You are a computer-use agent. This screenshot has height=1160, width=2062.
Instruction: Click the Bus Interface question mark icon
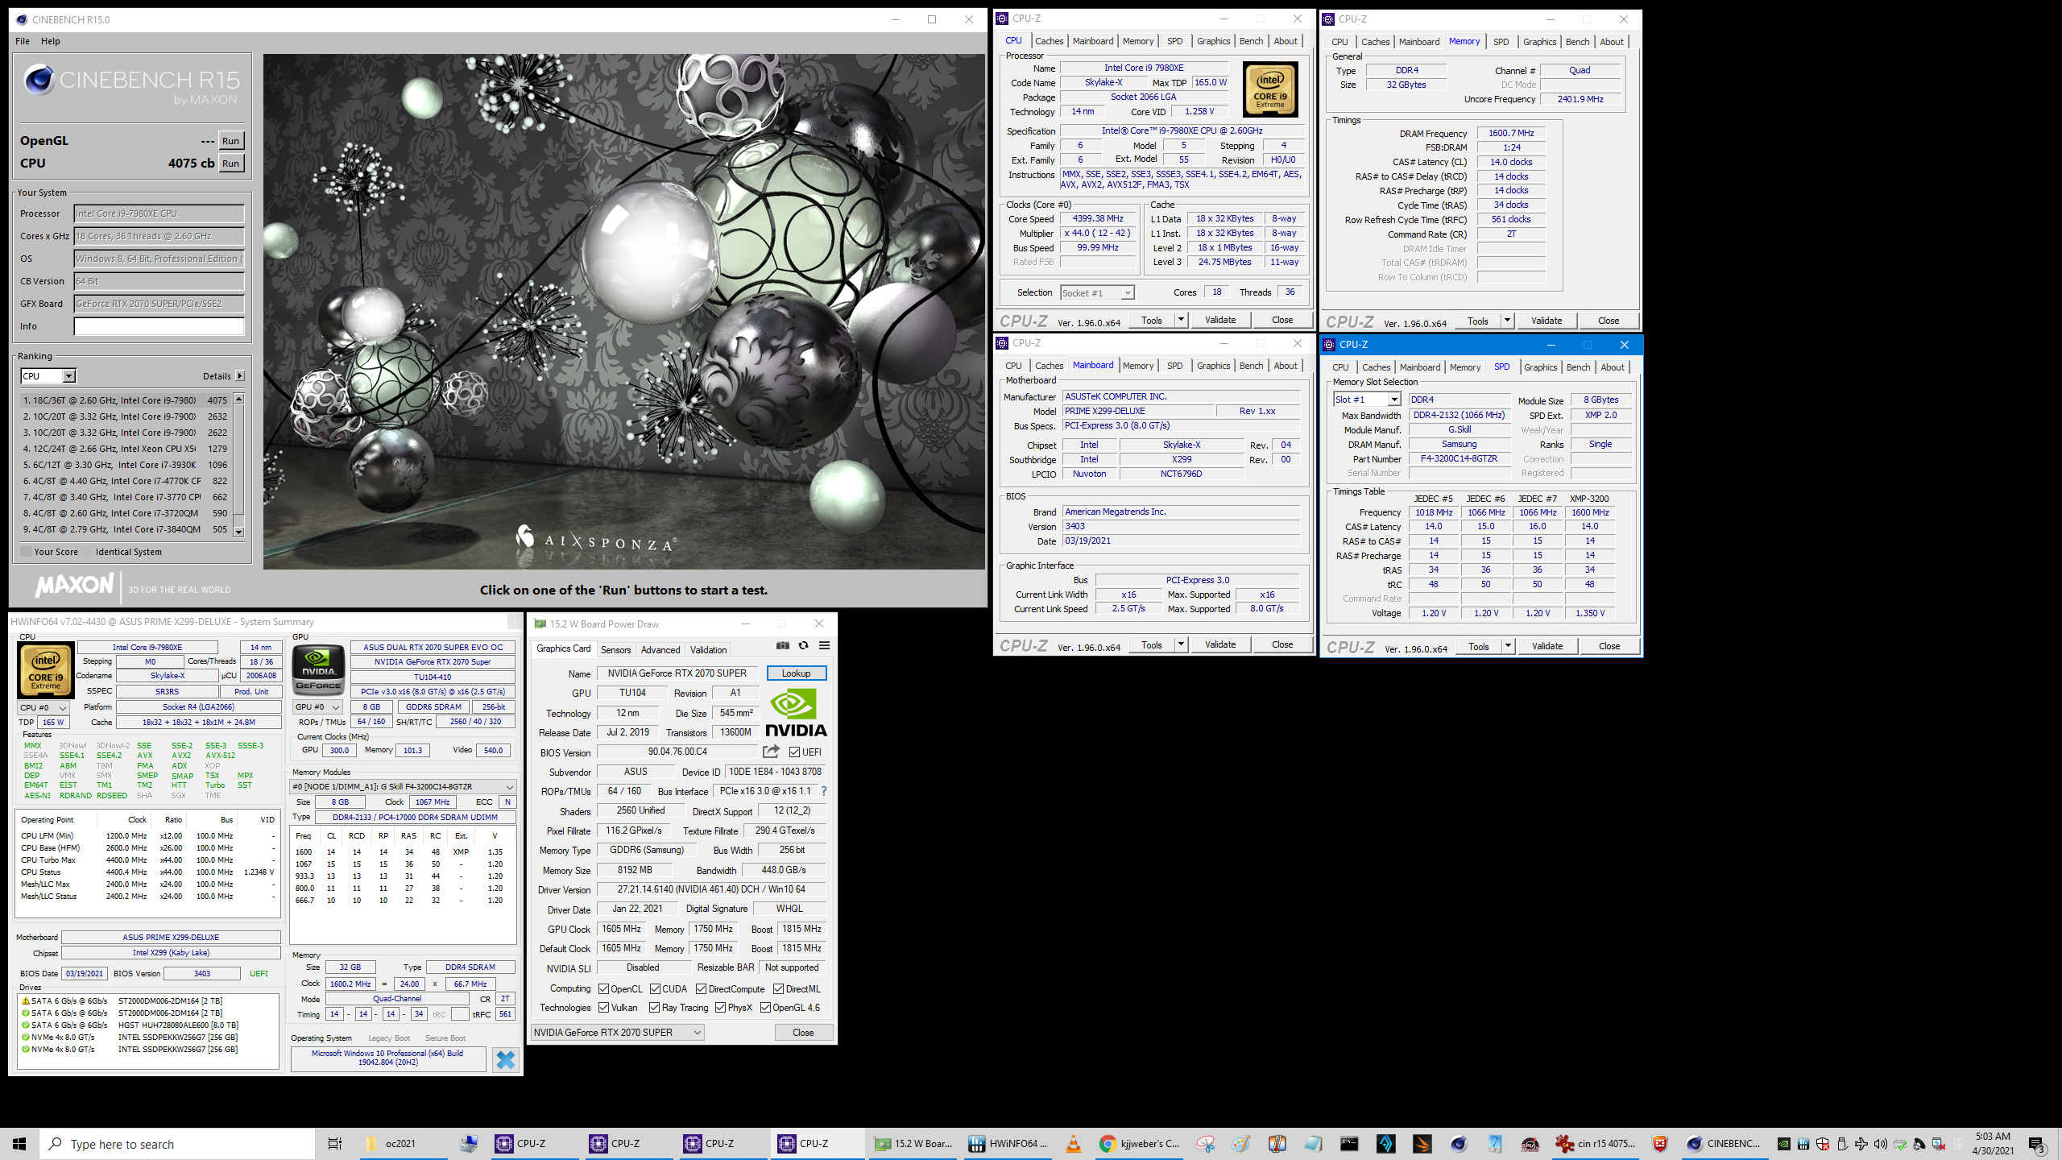(824, 791)
